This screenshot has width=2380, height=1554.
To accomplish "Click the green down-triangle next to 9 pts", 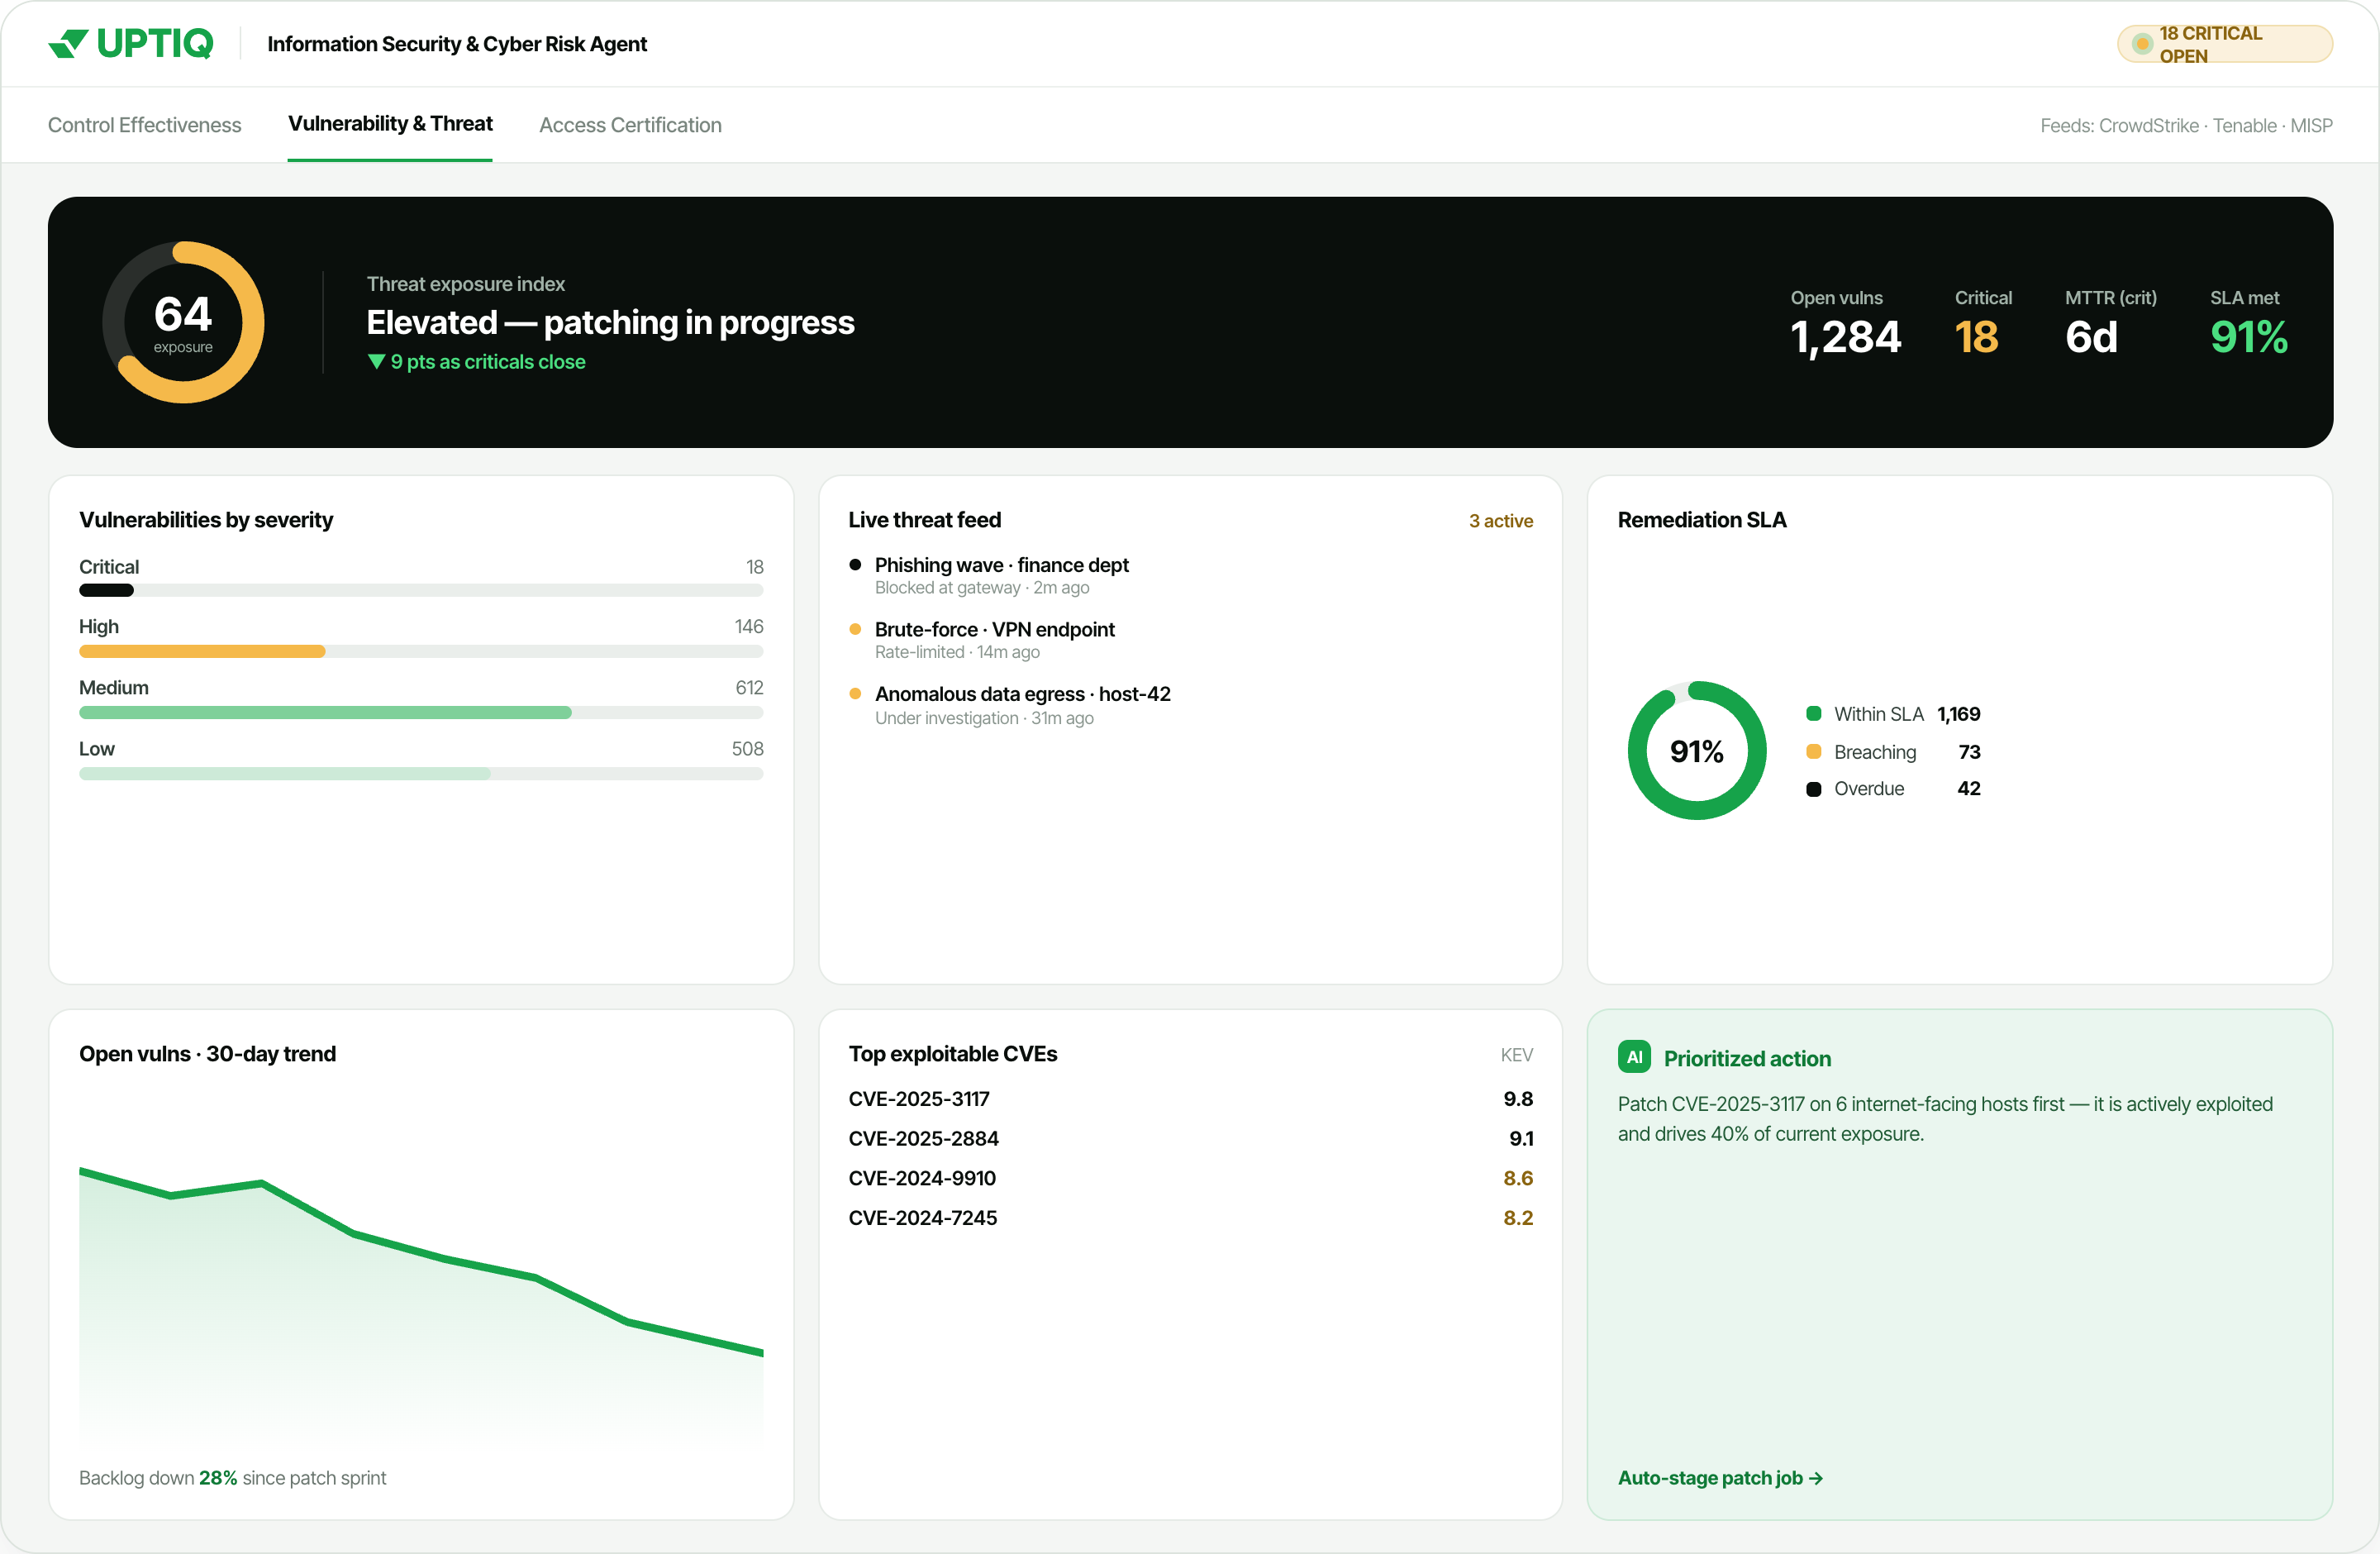I will click(376, 362).
